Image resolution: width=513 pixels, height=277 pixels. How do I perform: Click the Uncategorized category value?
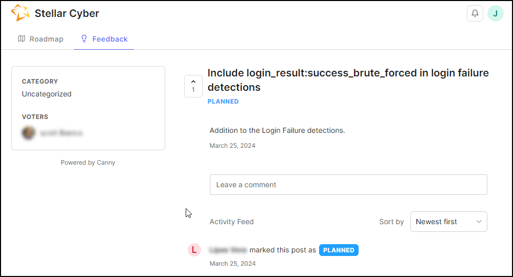click(47, 94)
